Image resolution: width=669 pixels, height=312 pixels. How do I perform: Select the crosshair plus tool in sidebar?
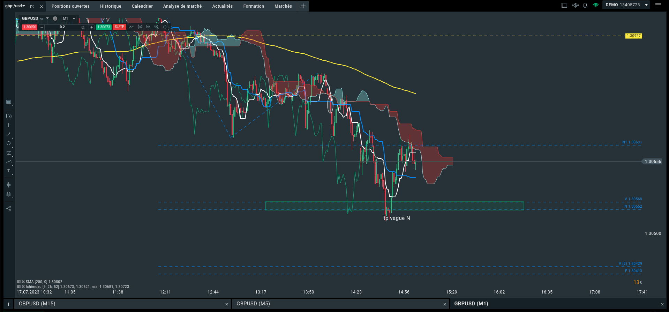pos(9,125)
